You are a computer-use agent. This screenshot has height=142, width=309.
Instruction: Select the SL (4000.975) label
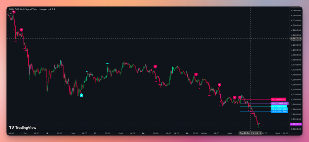pos(278,100)
